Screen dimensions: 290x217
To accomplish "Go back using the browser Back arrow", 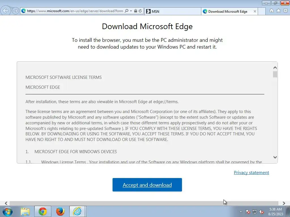I will (x=6, y=11).
